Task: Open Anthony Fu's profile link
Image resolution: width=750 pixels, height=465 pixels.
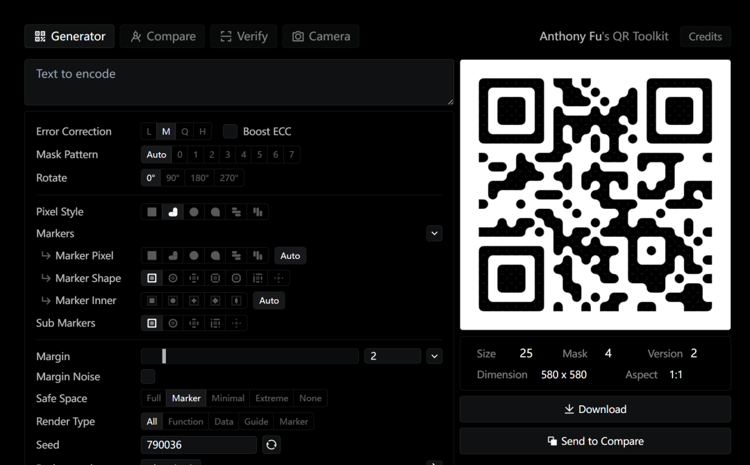Action: pos(569,36)
